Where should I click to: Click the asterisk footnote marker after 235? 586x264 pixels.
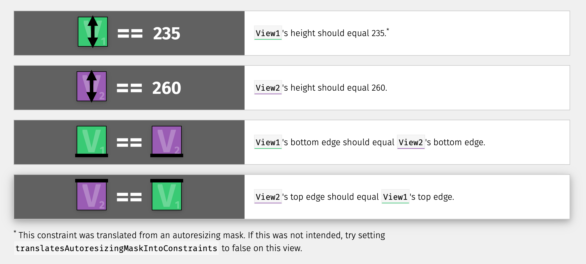pyautogui.click(x=388, y=29)
